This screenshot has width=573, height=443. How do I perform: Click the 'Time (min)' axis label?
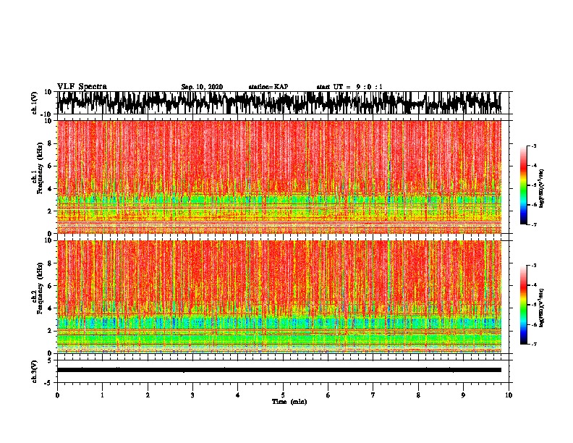point(289,402)
